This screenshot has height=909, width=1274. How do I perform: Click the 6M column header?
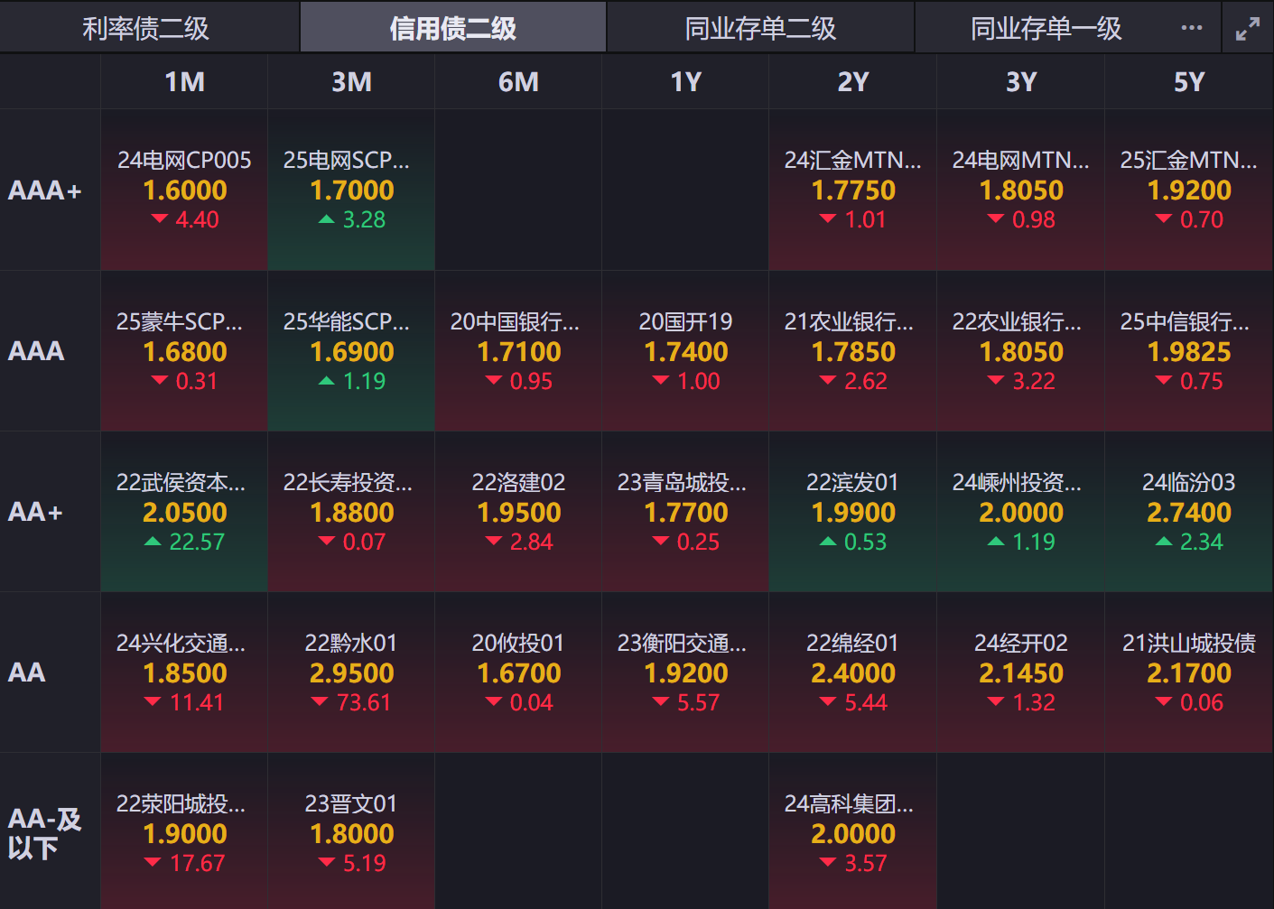click(518, 82)
